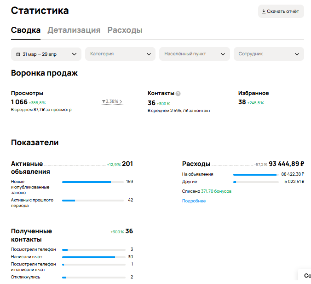Click the Просмотры count 1 066
Screen dimensions: 311x284
(19, 102)
